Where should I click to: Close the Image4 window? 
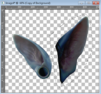[96, 3]
